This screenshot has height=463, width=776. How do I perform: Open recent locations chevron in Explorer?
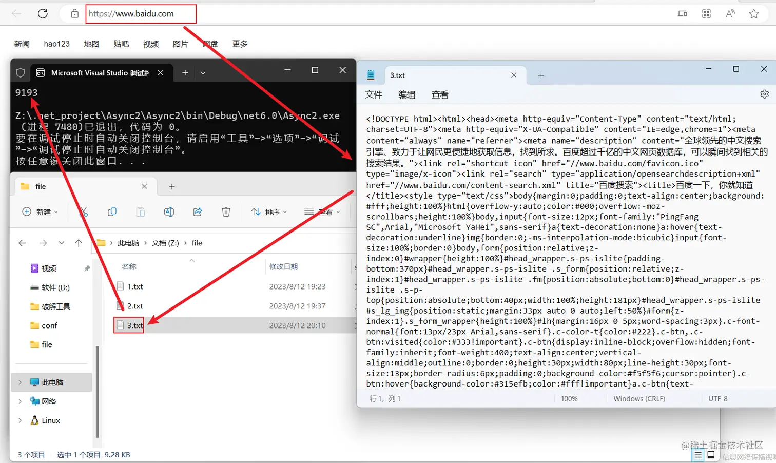62,243
